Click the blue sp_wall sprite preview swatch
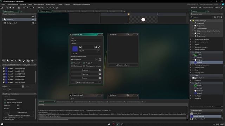225x126 pixels. coord(75,49)
